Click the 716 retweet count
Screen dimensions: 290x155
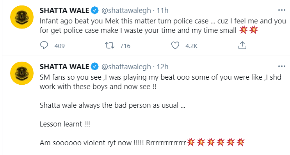click(x=125, y=46)
